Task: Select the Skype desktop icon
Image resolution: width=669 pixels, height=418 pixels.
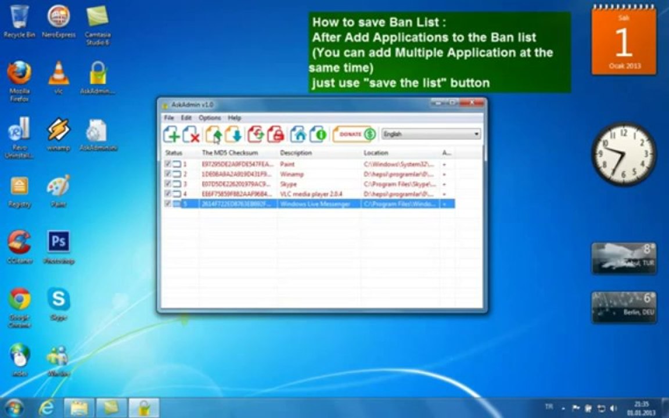Action: (x=59, y=304)
